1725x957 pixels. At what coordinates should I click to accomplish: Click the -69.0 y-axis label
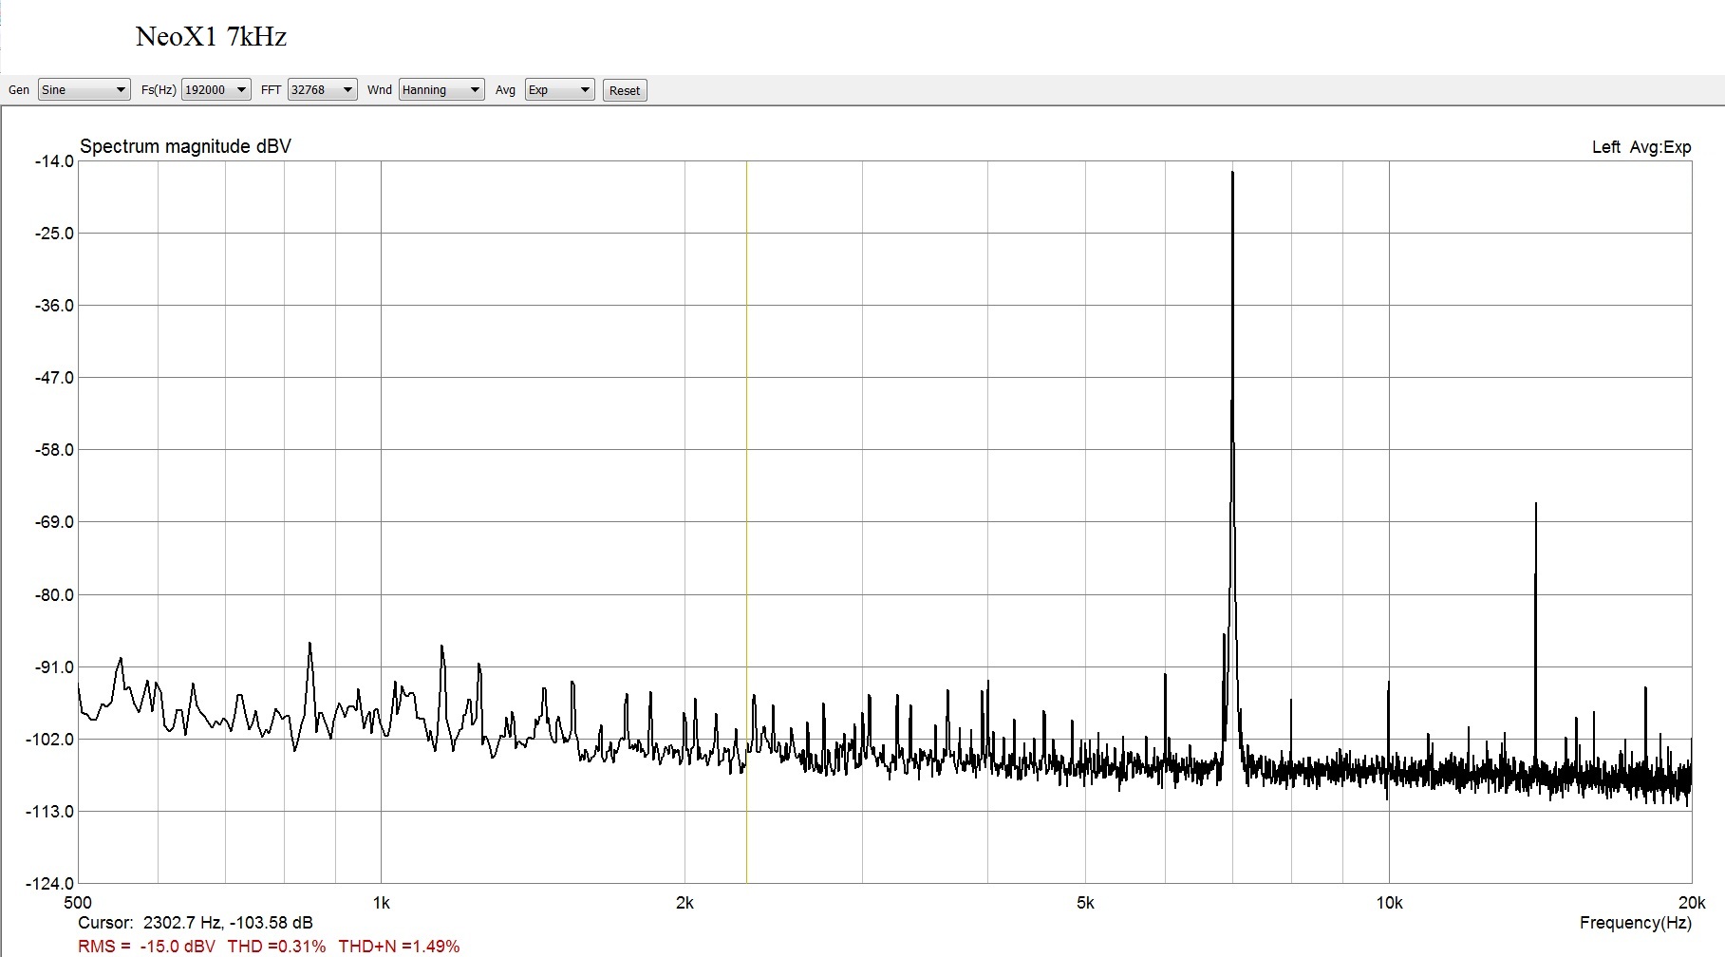54,522
